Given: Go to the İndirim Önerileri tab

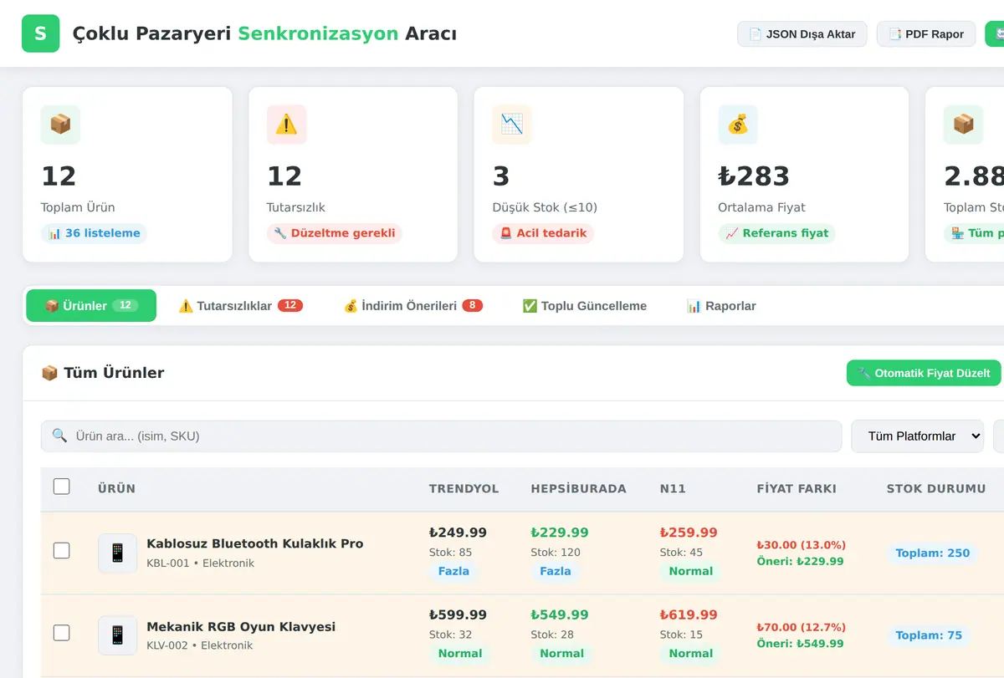Looking at the screenshot, I should (413, 306).
